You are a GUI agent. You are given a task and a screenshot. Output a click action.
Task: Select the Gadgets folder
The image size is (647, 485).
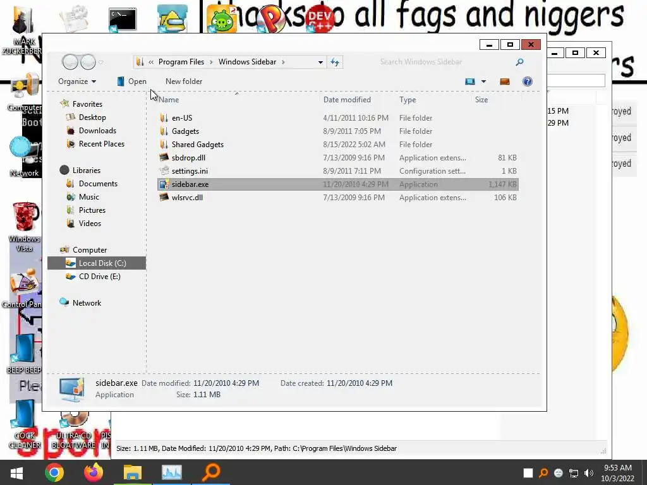pyautogui.click(x=338, y=131)
